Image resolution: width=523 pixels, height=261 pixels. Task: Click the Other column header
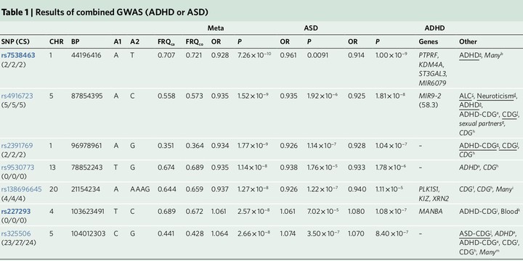(x=468, y=42)
